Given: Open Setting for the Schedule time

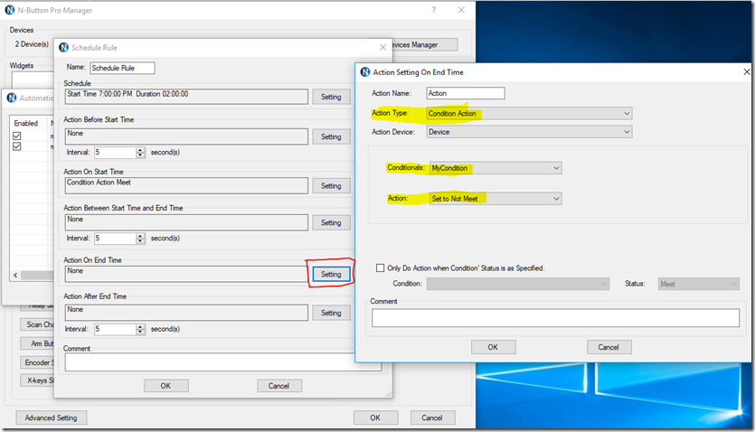Looking at the screenshot, I should point(331,97).
